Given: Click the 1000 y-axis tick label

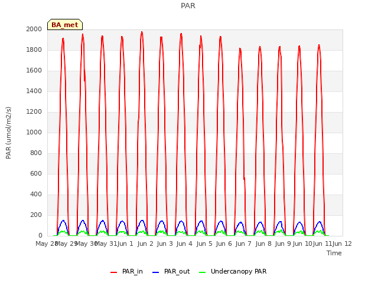Looking at the screenshot, I should [34, 132].
